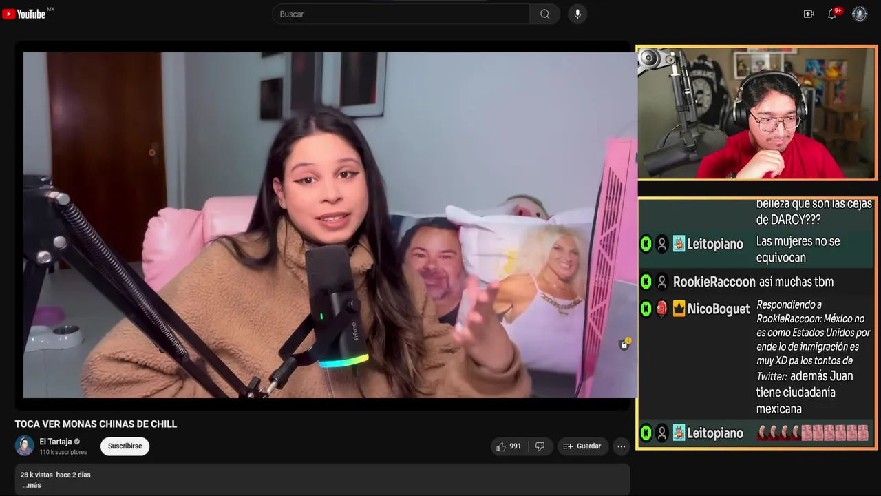The height and width of the screenshot is (496, 881).
Task: Click the main video player
Action: tap(330, 225)
